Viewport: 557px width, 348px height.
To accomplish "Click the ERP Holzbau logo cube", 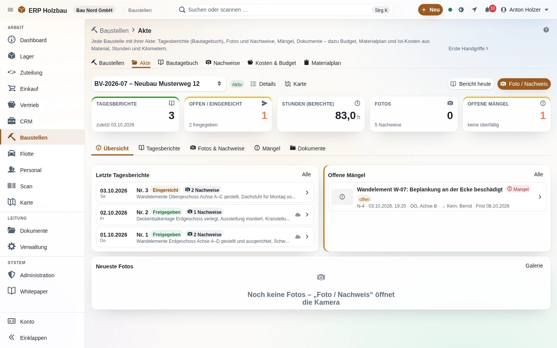I will point(22,10).
